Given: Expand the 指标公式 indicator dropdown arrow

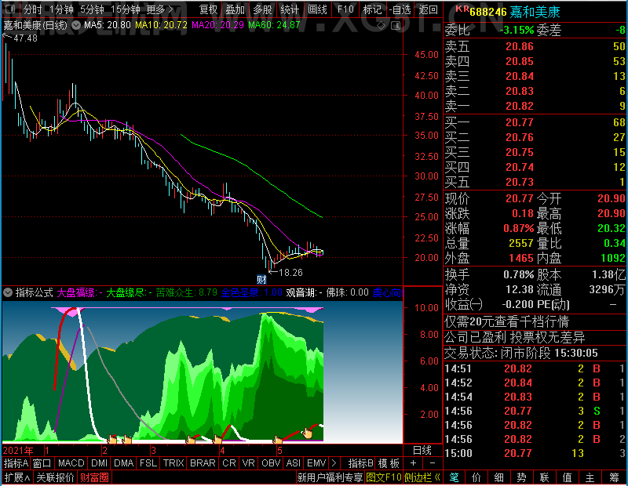Looking at the screenshot, I should 8,292.
